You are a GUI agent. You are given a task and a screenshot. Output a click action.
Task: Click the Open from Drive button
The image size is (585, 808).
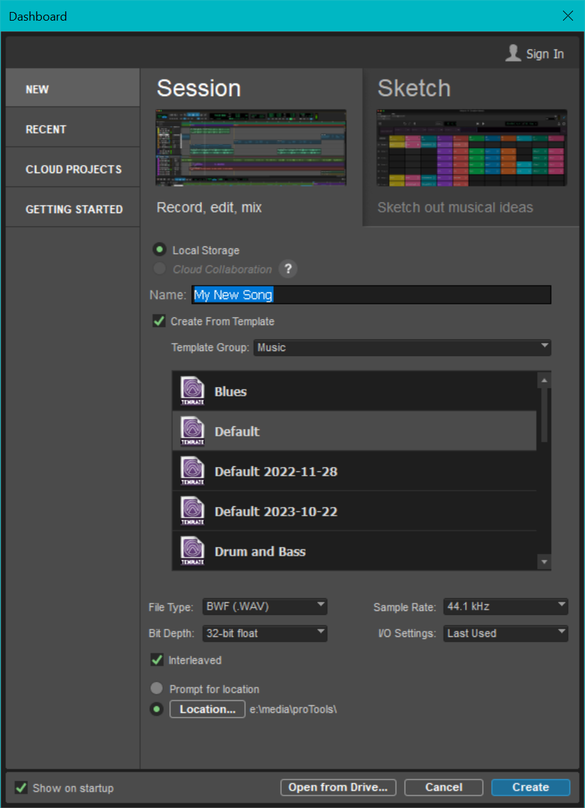tap(338, 787)
